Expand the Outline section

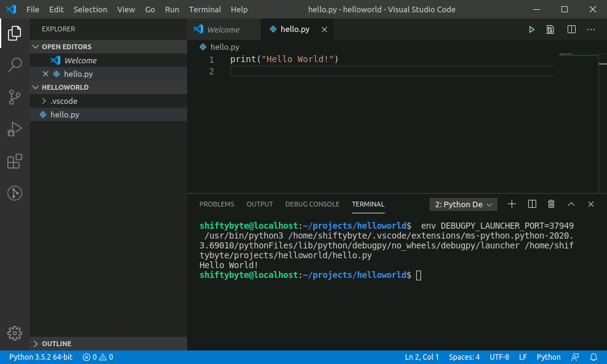(108, 344)
